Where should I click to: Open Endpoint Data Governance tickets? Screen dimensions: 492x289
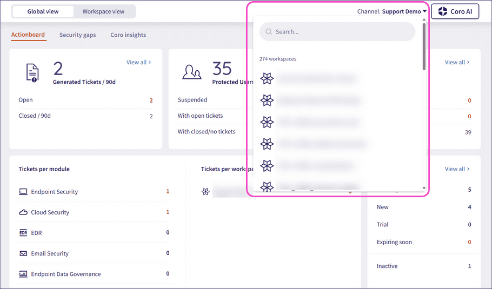coord(94,274)
